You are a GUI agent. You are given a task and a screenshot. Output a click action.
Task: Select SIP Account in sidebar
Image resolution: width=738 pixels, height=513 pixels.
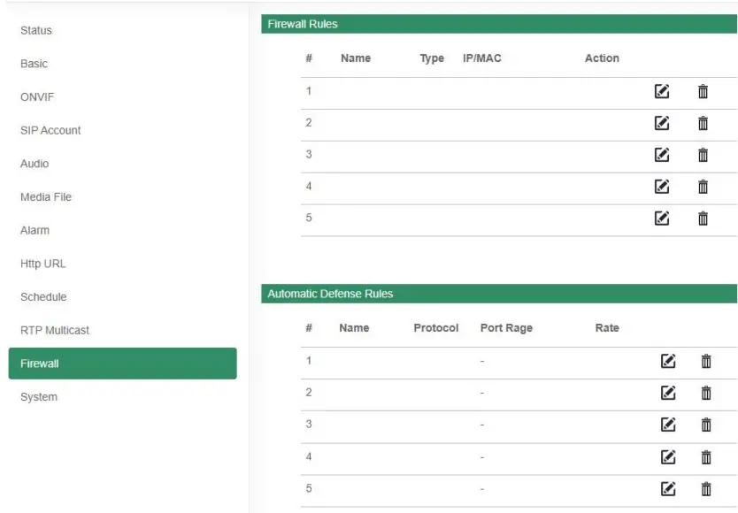point(50,131)
